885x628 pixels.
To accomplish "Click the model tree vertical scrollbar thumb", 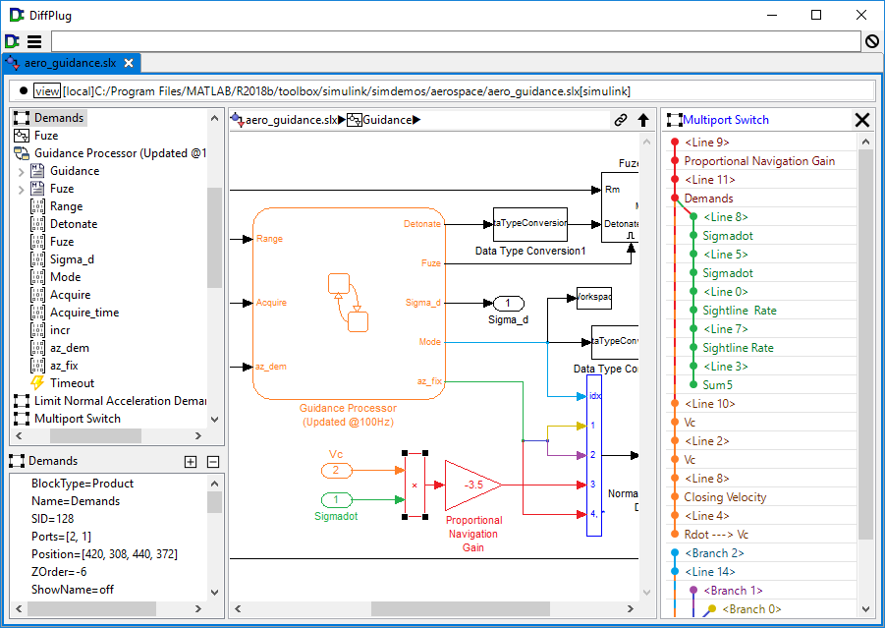I will click(214, 238).
